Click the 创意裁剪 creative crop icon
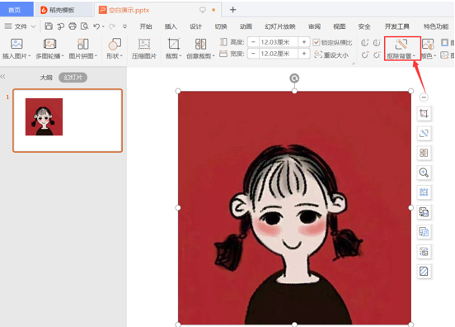 click(200, 44)
